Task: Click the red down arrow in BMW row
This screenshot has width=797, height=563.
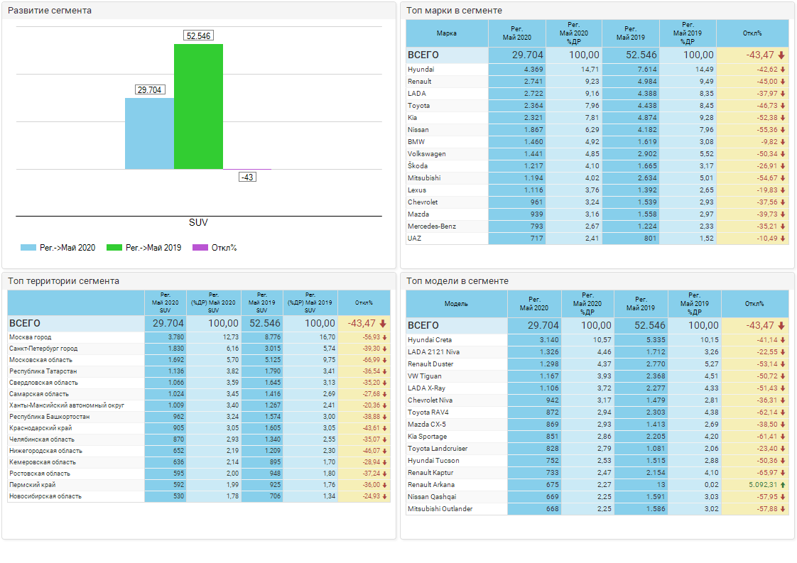Action: coord(783,142)
